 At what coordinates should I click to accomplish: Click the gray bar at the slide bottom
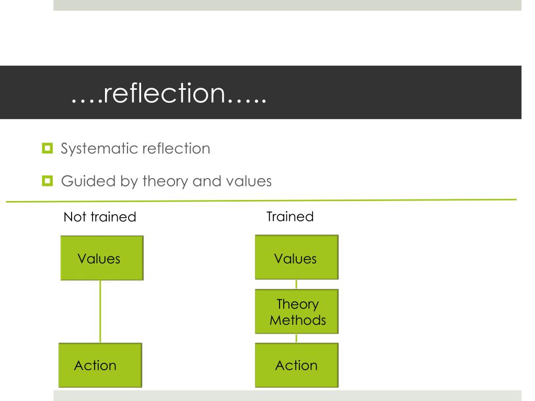coord(287,396)
